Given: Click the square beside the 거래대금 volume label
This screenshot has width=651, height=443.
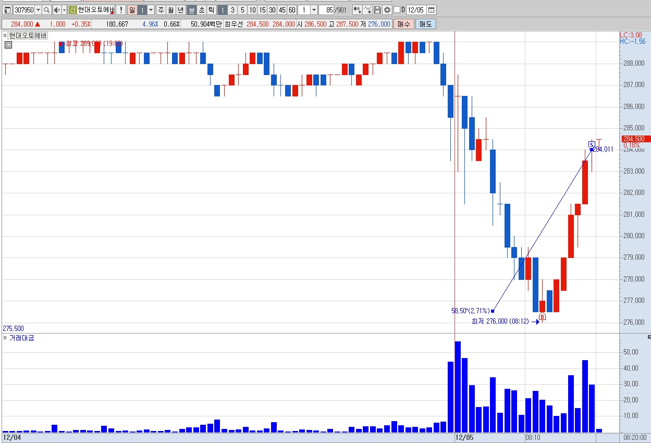Looking at the screenshot, I should pyautogui.click(x=5, y=338).
